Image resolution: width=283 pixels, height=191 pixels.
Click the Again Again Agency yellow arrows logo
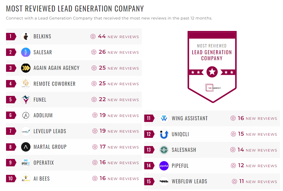26,68
